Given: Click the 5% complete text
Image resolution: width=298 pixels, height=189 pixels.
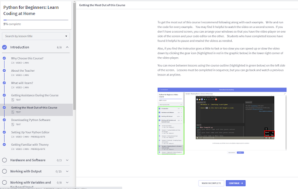Looking at the screenshot, I should tap(12, 24).
